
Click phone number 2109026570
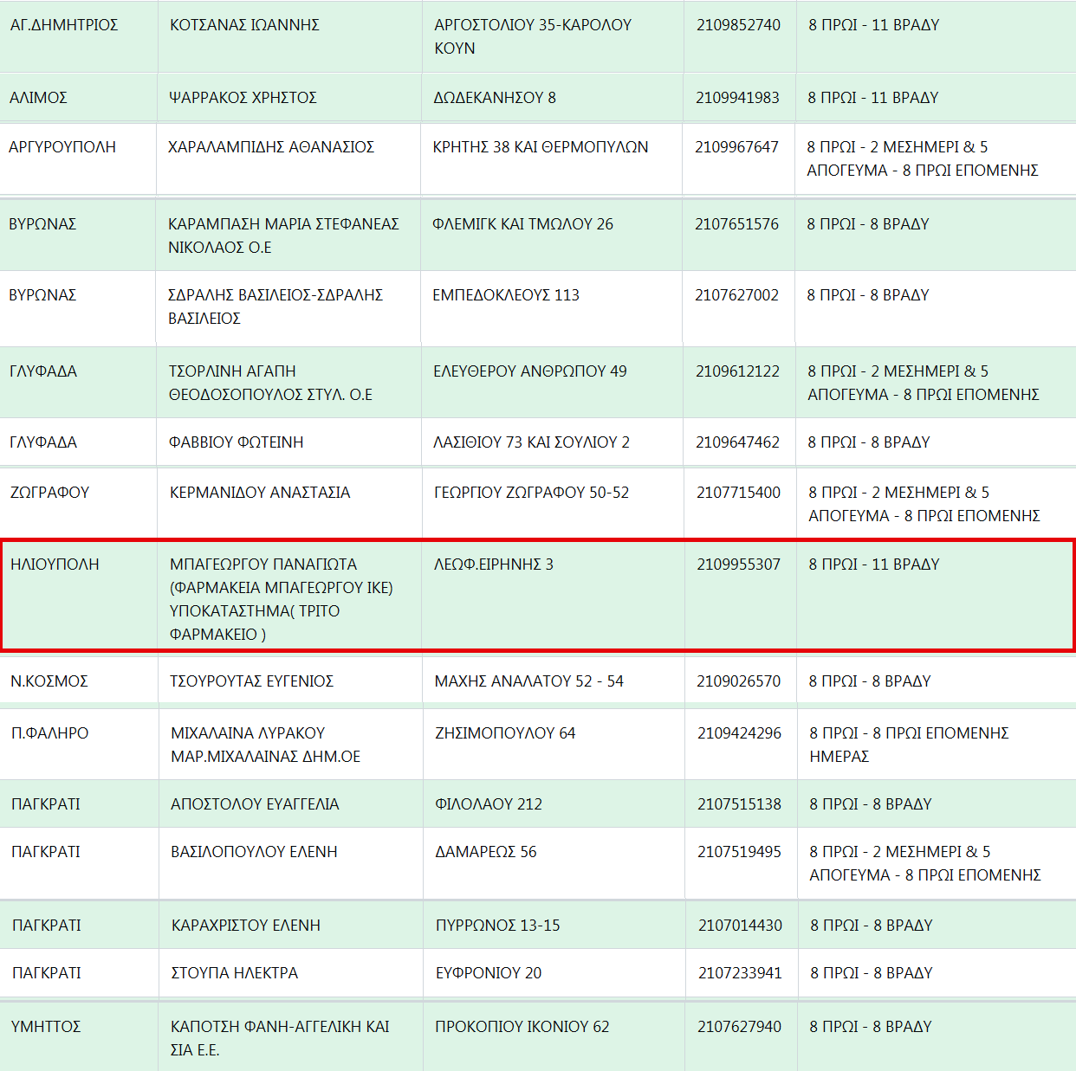[739, 681]
